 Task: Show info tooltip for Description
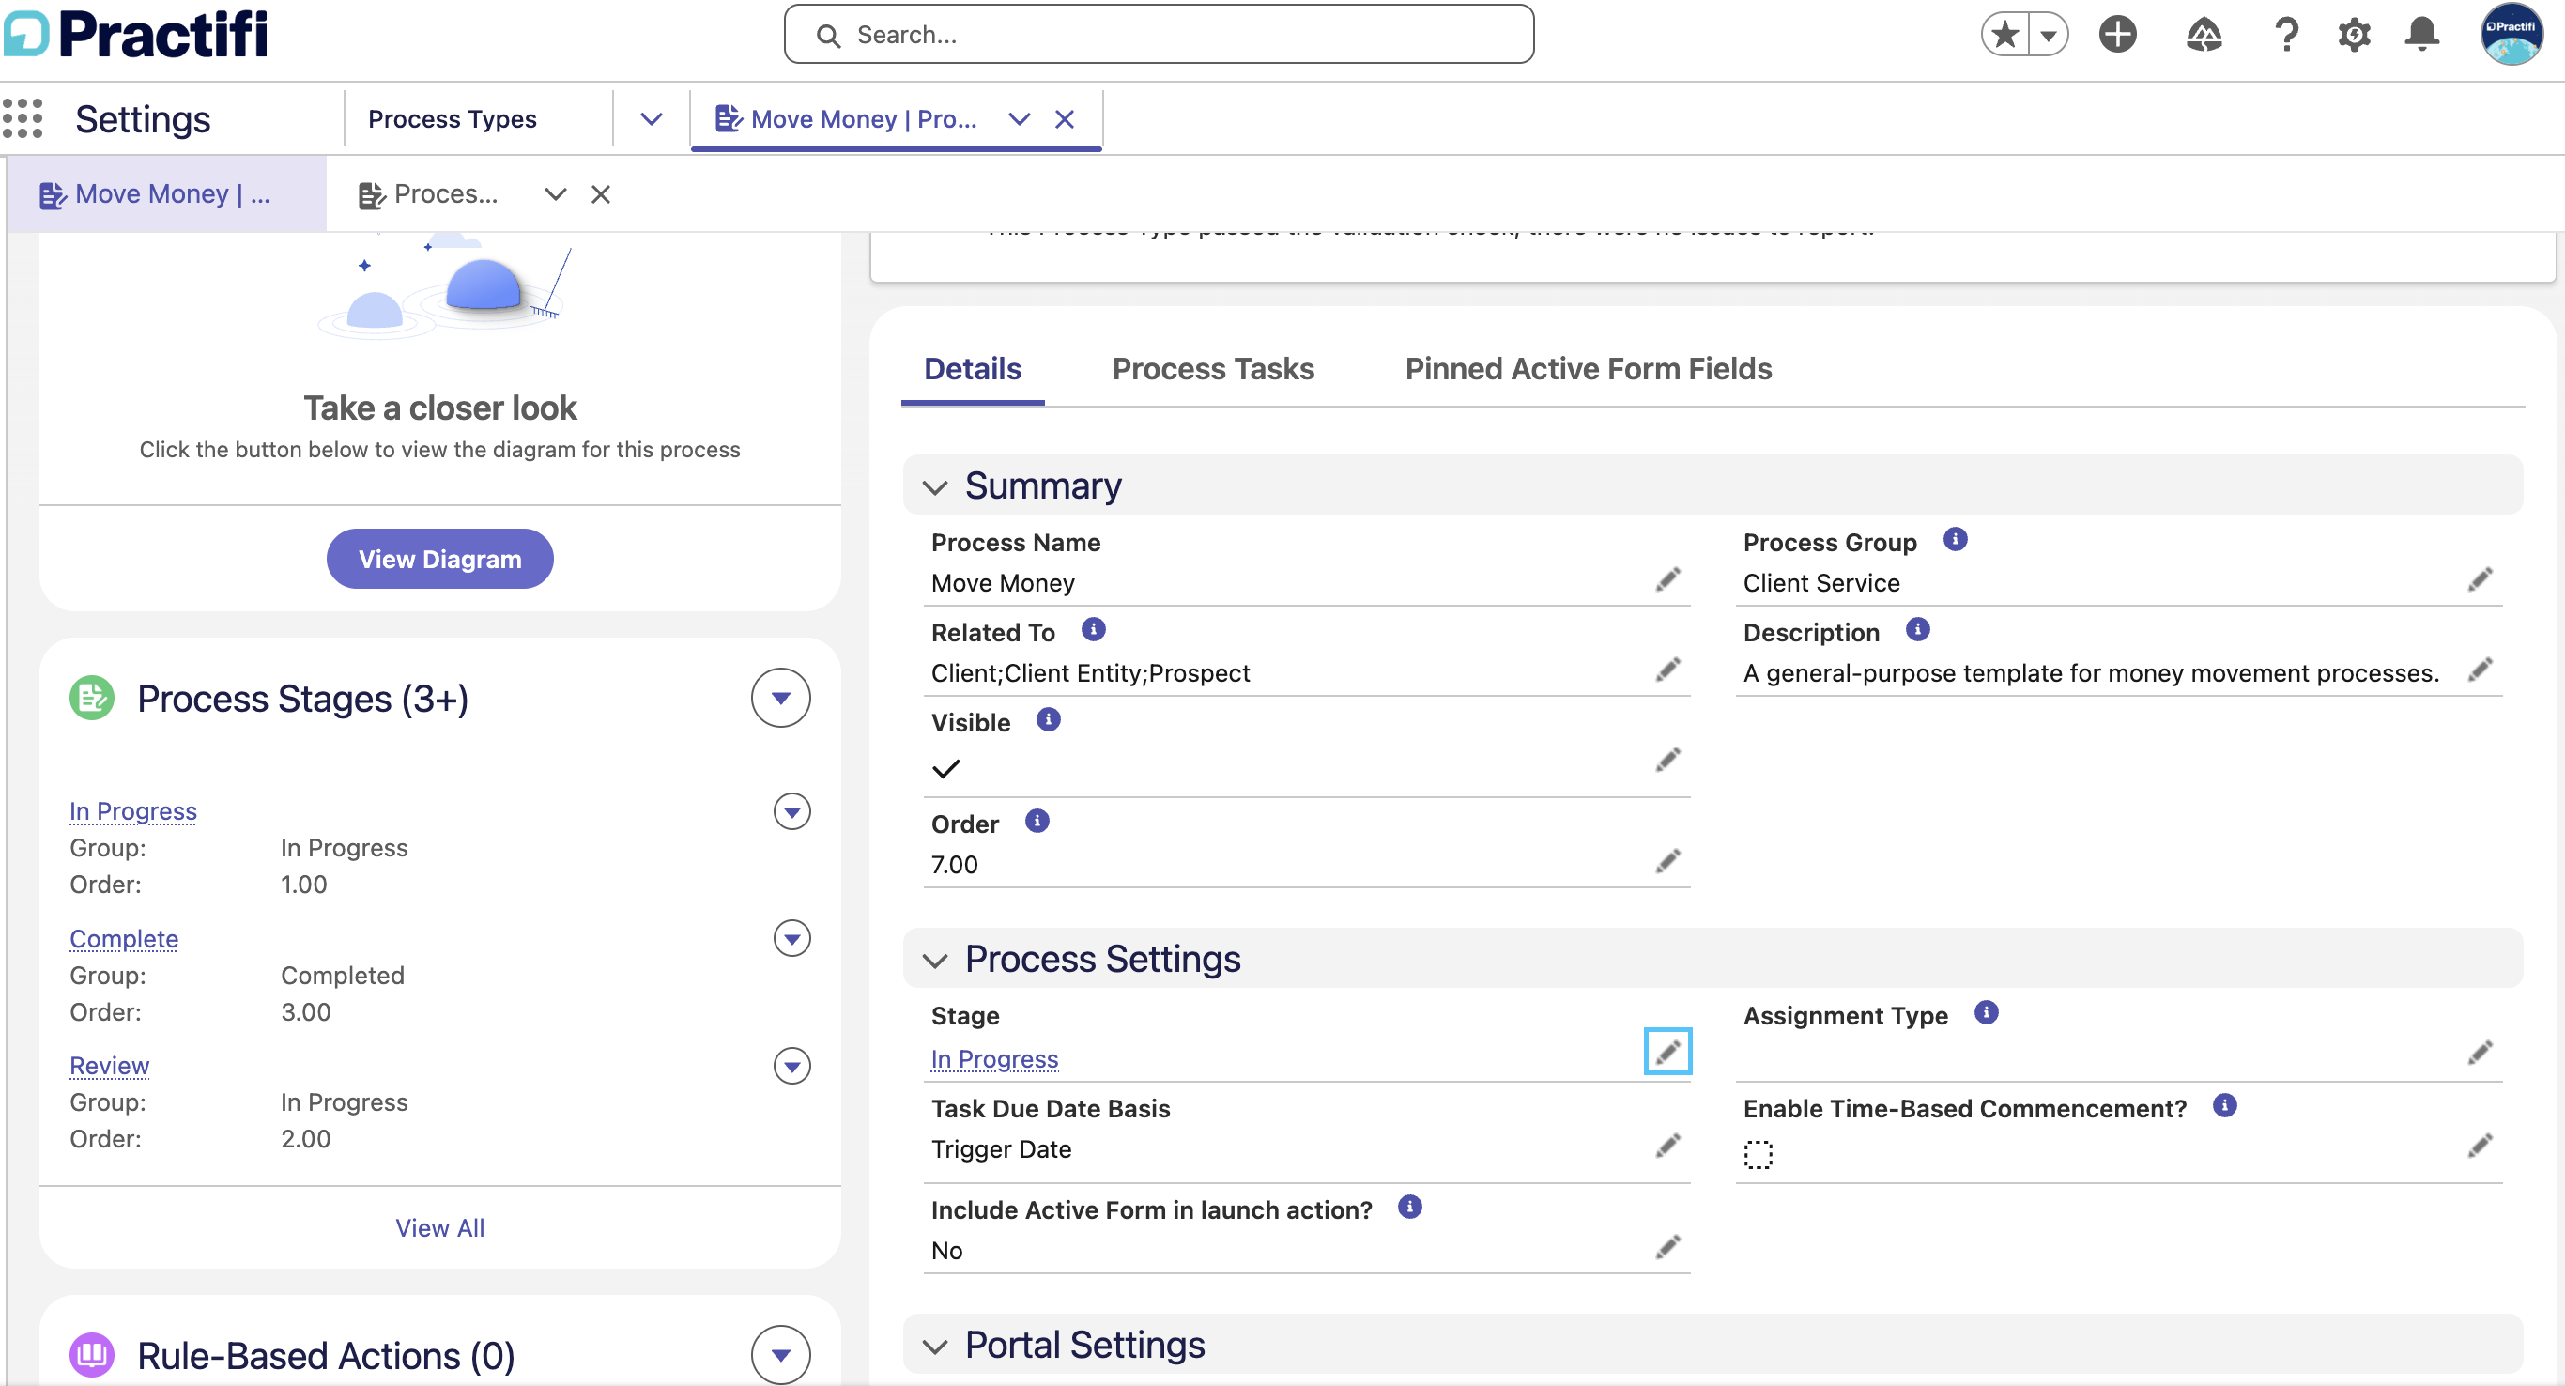point(1917,629)
